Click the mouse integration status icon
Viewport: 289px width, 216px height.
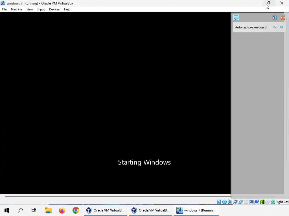coord(268,202)
